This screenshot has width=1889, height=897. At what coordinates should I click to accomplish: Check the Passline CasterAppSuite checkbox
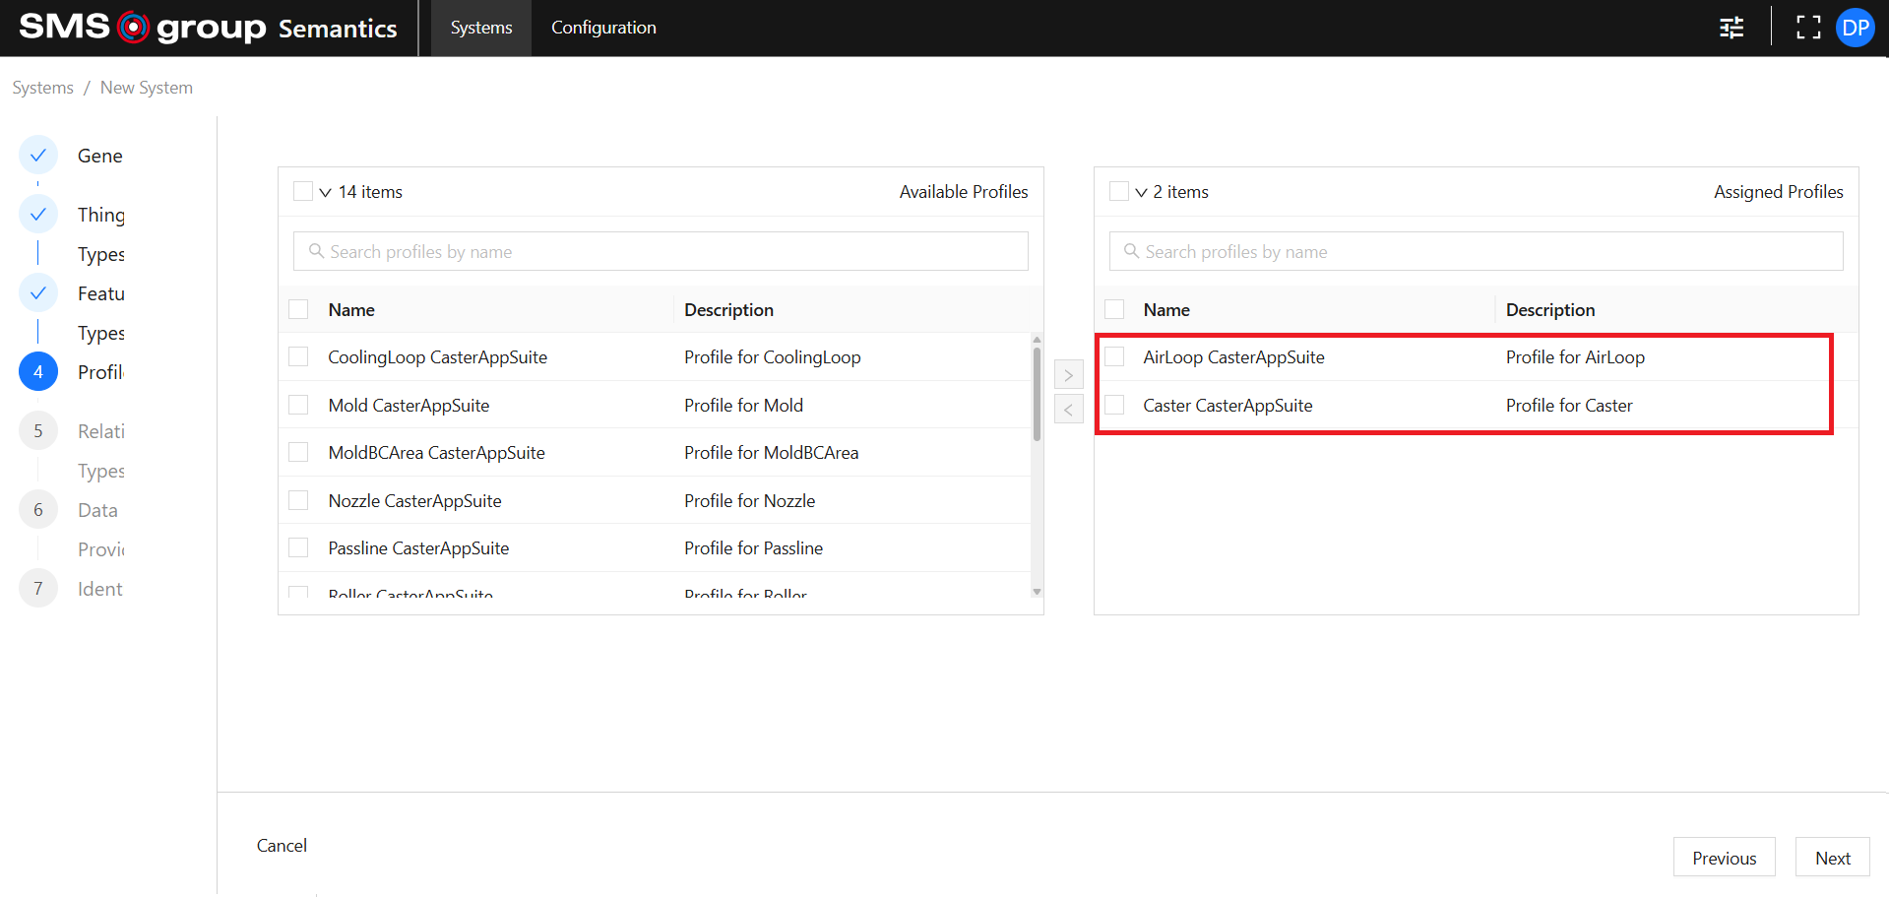[298, 547]
